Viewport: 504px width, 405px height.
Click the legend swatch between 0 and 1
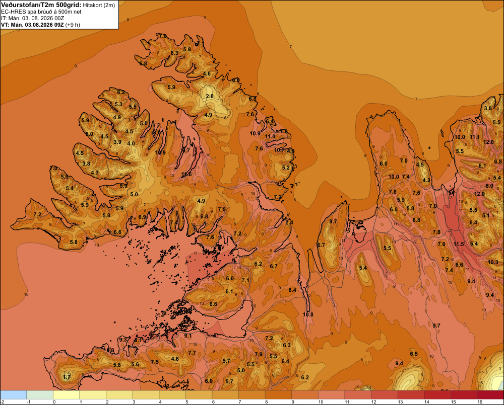[x=66, y=395]
